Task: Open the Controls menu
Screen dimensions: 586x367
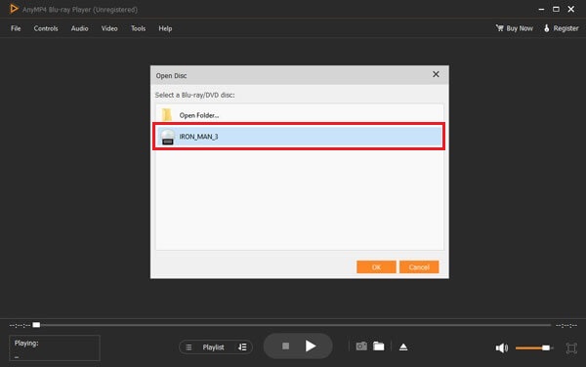Action: [x=46, y=28]
